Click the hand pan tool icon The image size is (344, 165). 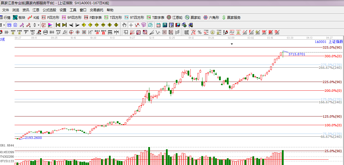click(x=124, y=25)
